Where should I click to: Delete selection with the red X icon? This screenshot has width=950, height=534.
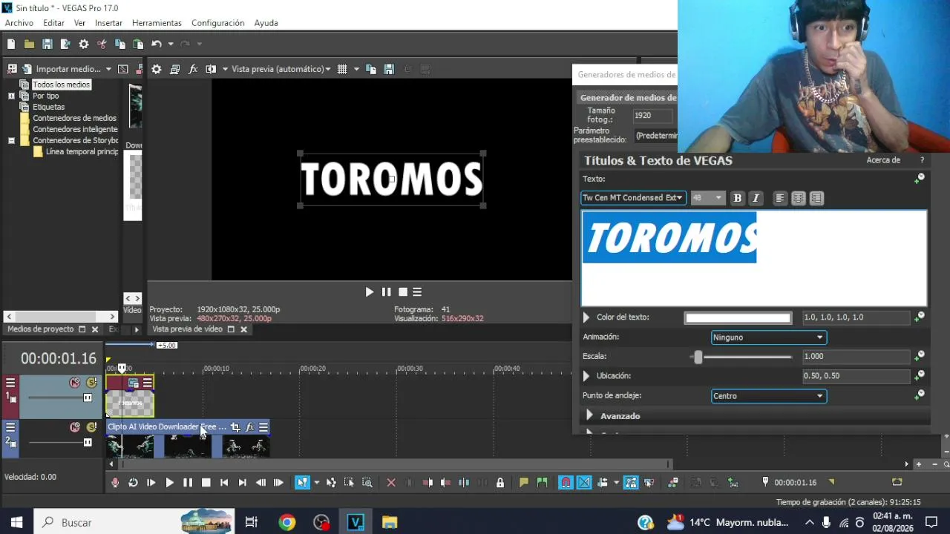[x=391, y=483]
